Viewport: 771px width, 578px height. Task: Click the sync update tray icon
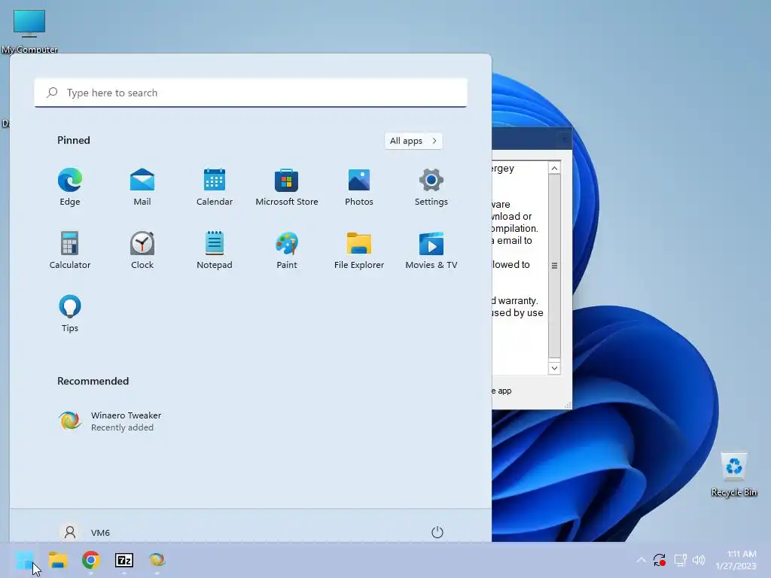tap(660, 560)
